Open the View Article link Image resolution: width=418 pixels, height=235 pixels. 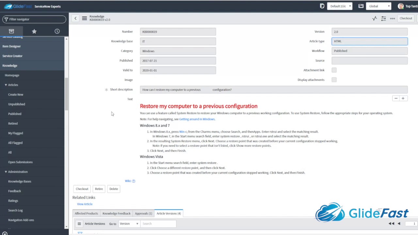point(85,204)
